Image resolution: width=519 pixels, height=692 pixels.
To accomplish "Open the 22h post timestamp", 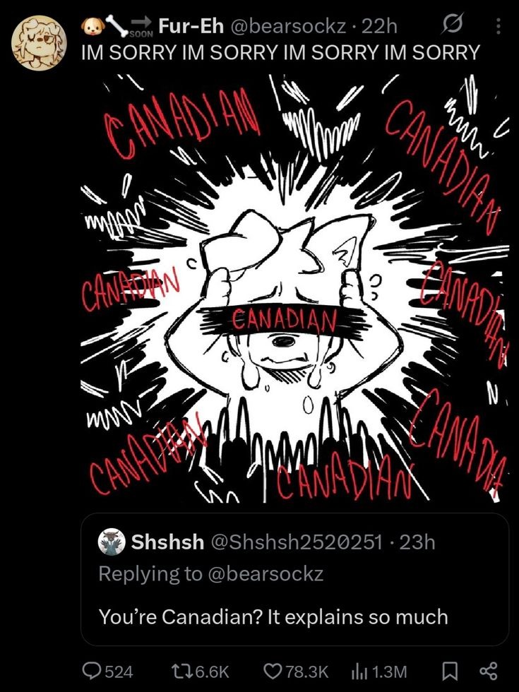I will (379, 27).
